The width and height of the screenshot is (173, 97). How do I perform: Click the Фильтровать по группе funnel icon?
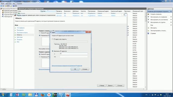click(148, 22)
